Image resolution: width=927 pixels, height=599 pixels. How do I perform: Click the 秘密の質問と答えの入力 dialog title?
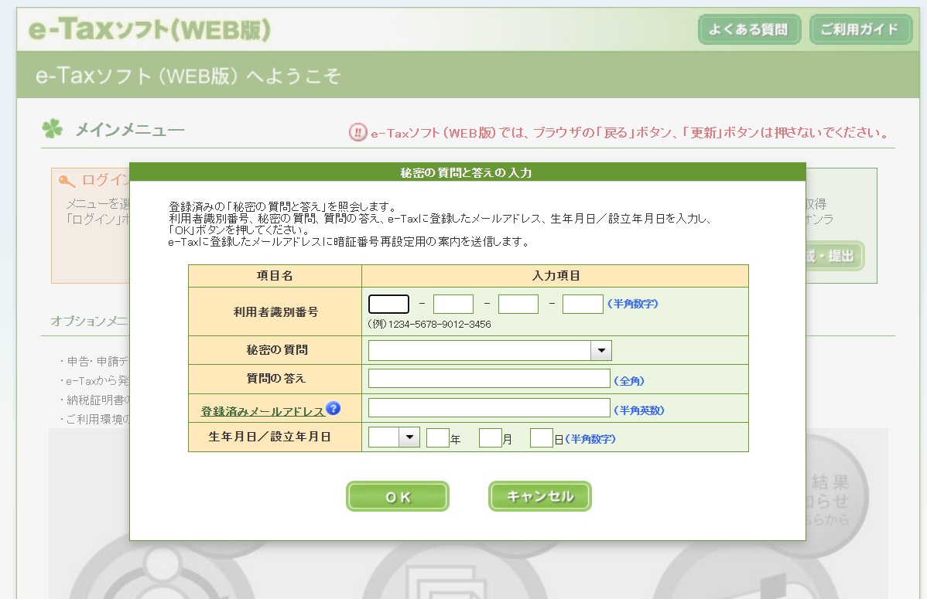pos(467,172)
